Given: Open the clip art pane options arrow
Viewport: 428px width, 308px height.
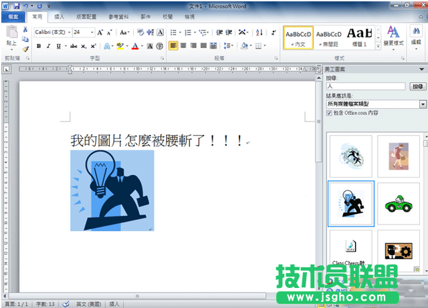Looking at the screenshot, I should click(421, 69).
